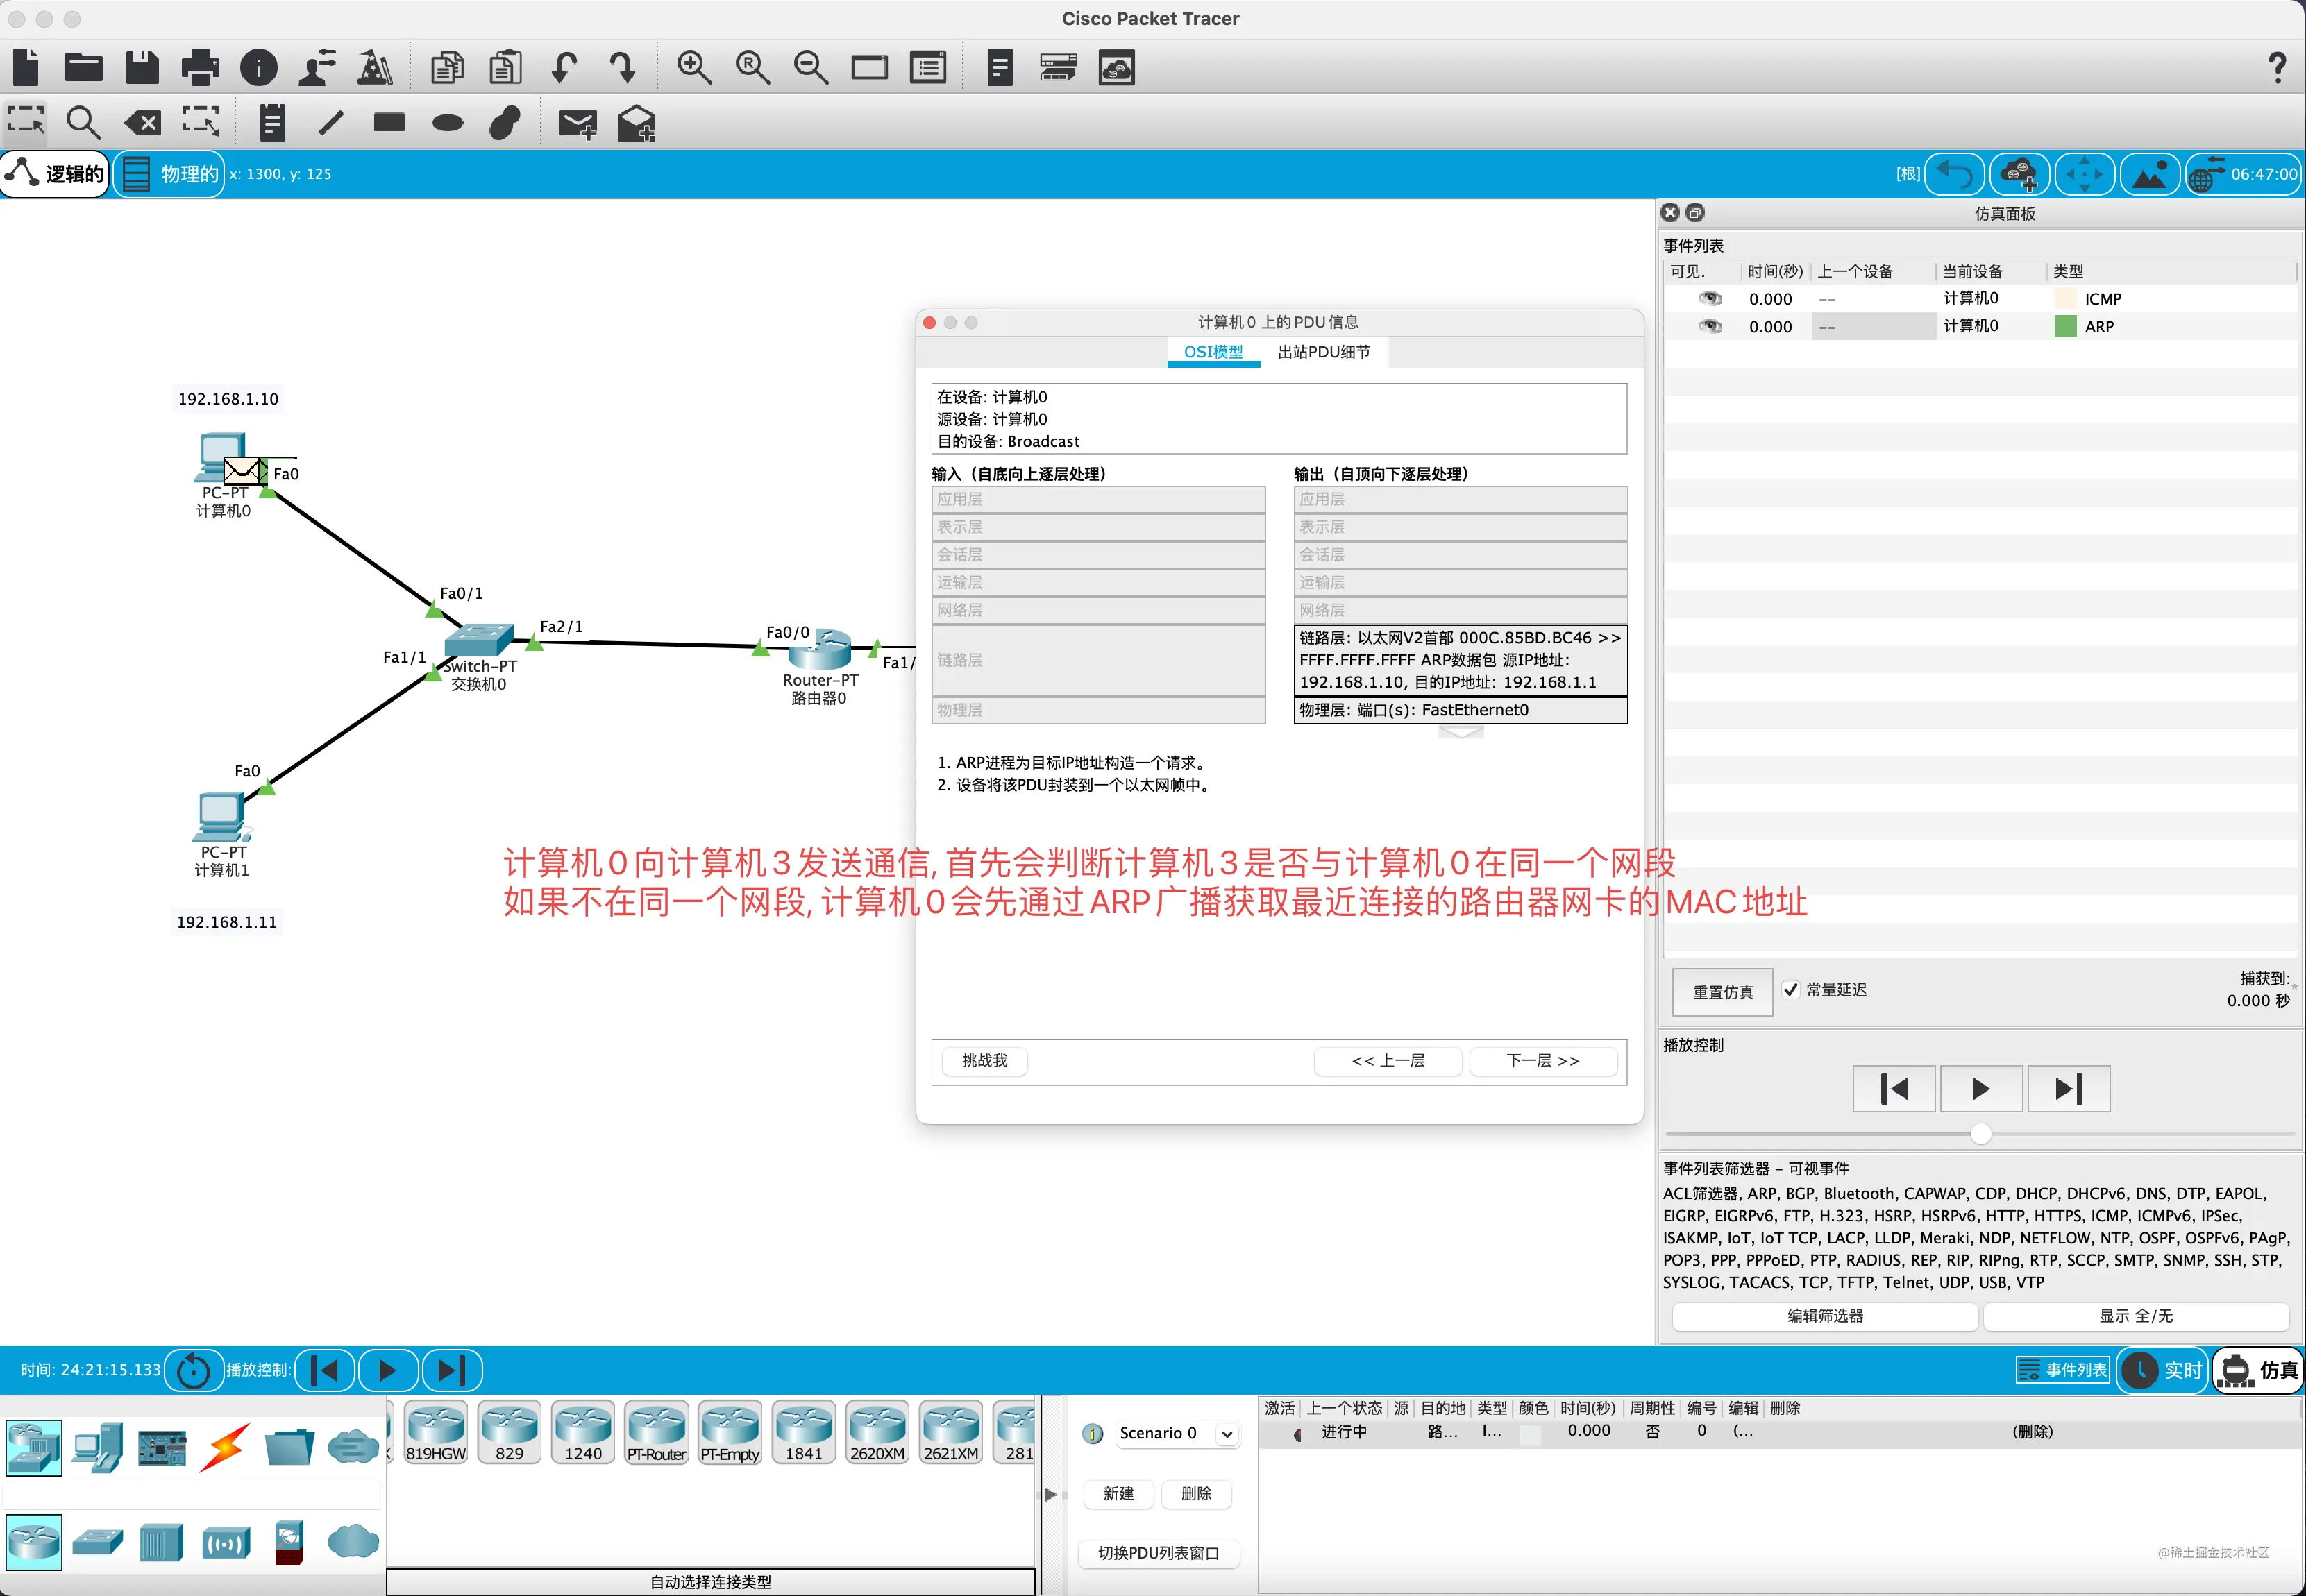Image resolution: width=2306 pixels, height=1596 pixels.
Task: Toggle visibility eye for ICMP event
Action: [1710, 298]
